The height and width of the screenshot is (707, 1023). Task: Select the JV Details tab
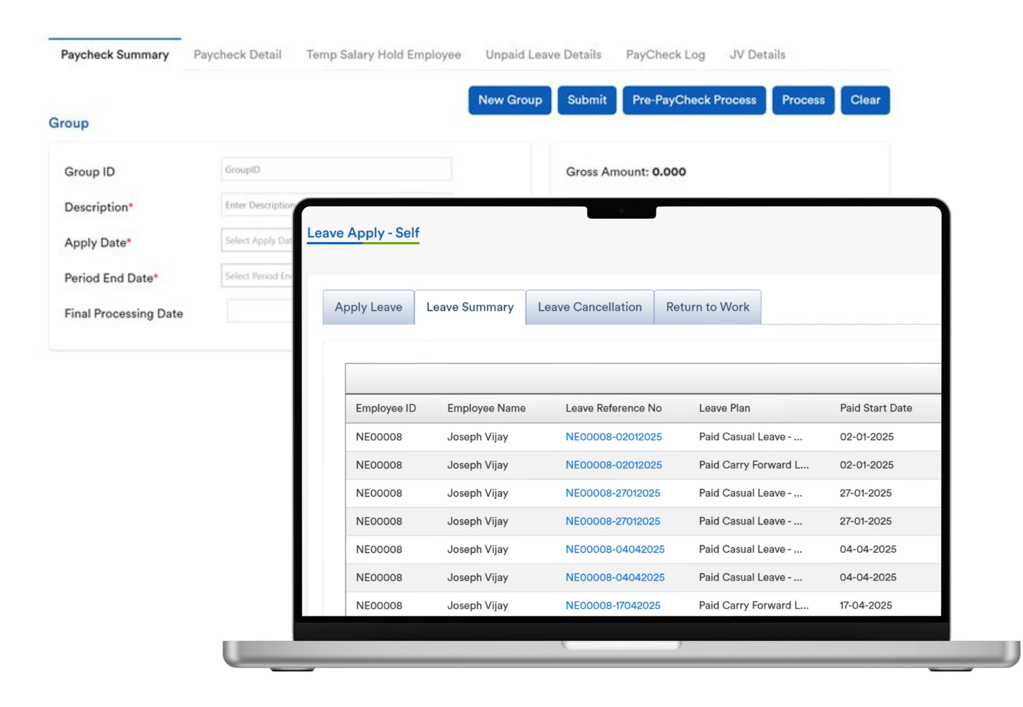(757, 55)
